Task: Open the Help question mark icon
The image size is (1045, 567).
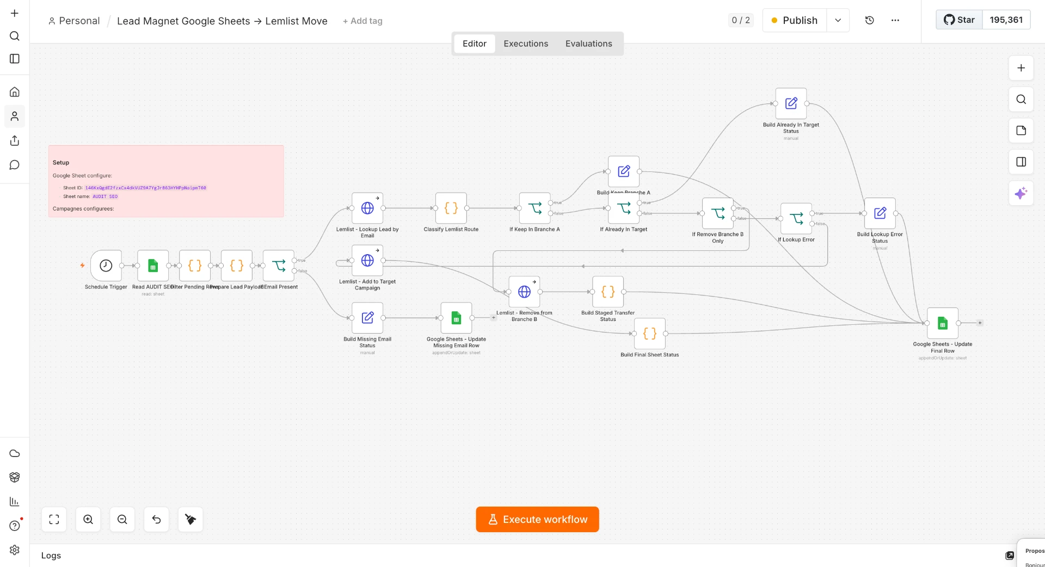Action: (x=15, y=526)
